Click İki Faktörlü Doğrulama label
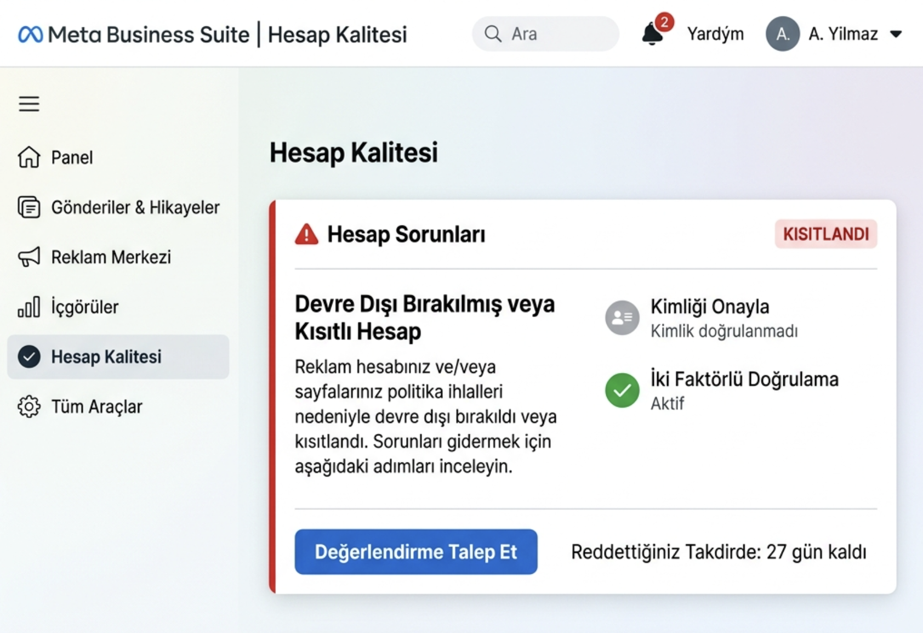 point(744,379)
